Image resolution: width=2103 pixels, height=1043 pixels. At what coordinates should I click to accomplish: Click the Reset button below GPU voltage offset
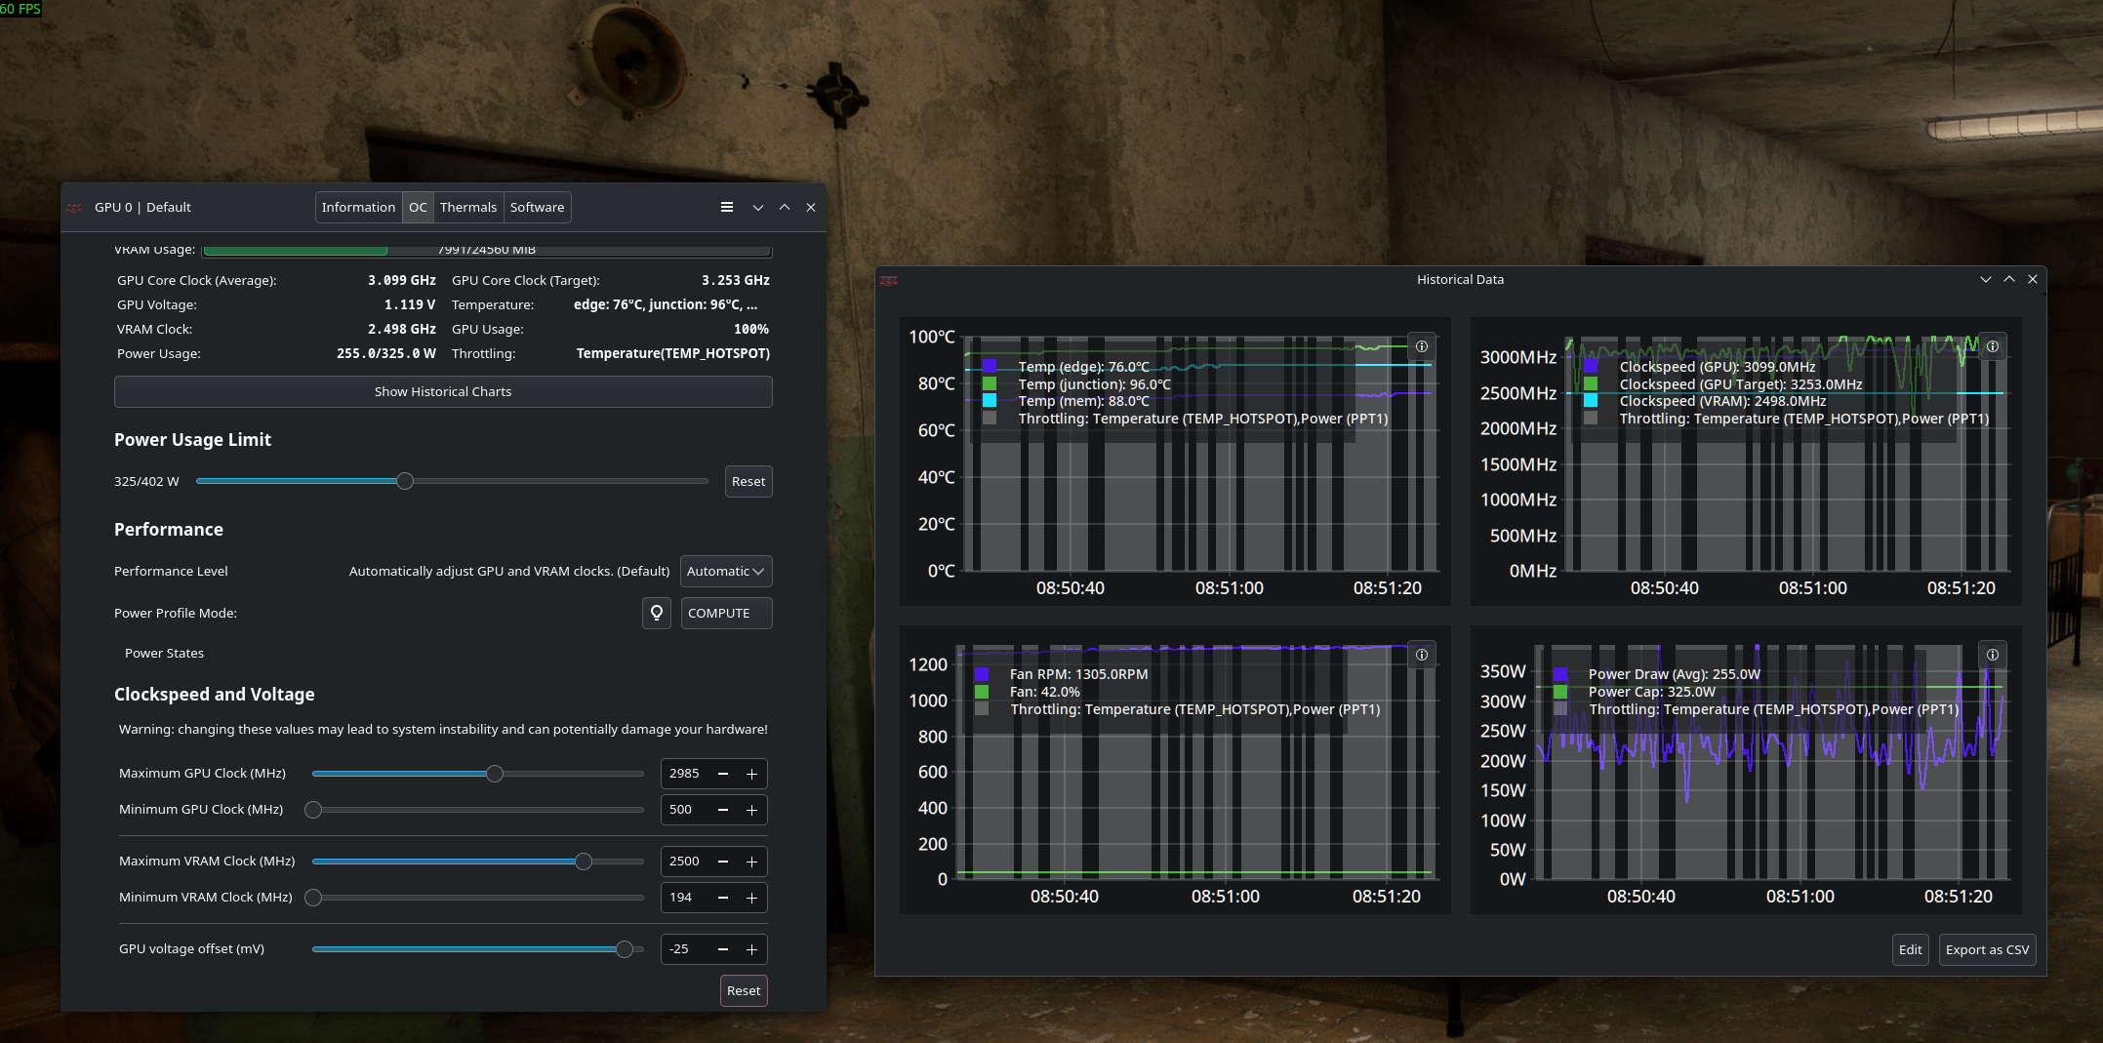(x=744, y=990)
